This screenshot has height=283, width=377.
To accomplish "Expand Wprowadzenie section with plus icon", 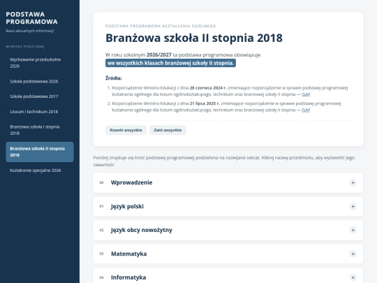I will click(x=353, y=182).
